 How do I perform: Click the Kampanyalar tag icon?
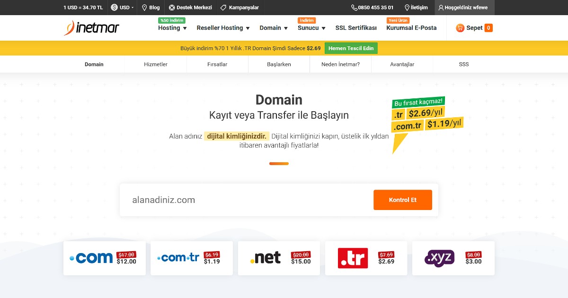point(223,8)
